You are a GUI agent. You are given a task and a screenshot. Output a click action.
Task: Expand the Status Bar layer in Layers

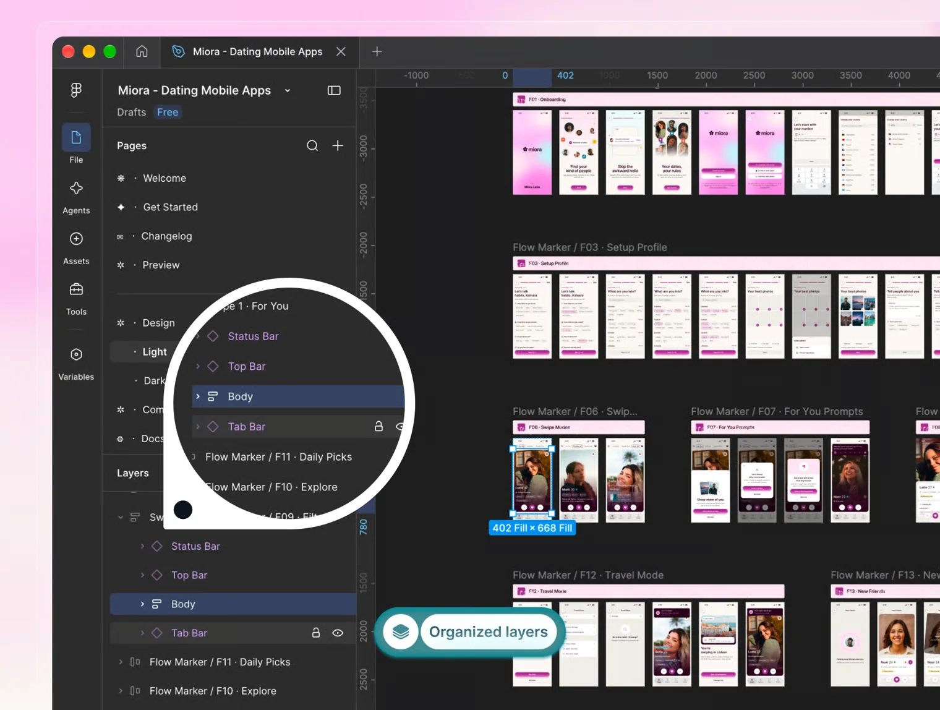click(x=142, y=546)
